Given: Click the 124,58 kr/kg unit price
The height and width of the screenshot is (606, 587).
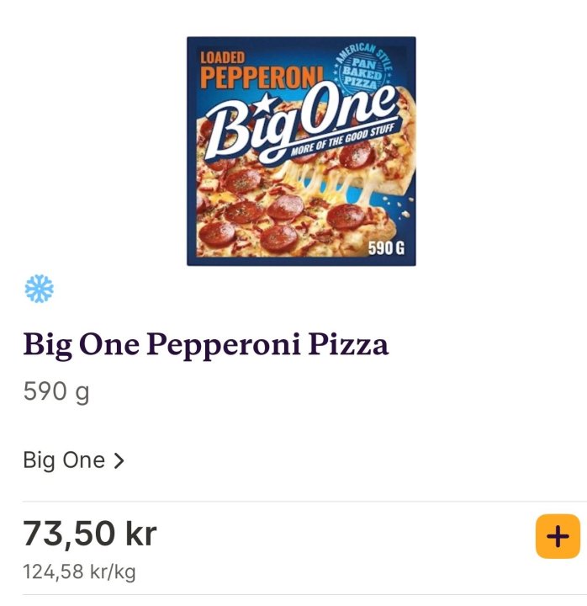Looking at the screenshot, I should tap(79, 572).
